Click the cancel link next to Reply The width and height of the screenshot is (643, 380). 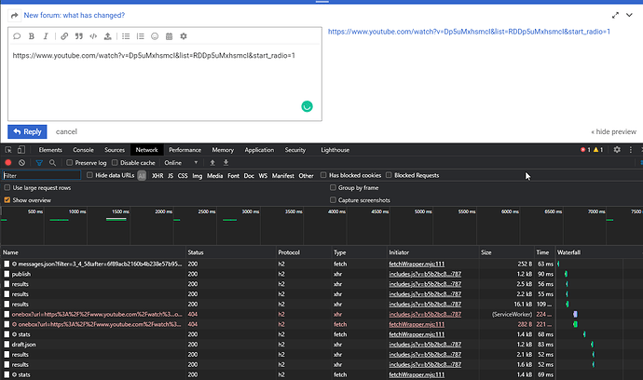point(66,132)
